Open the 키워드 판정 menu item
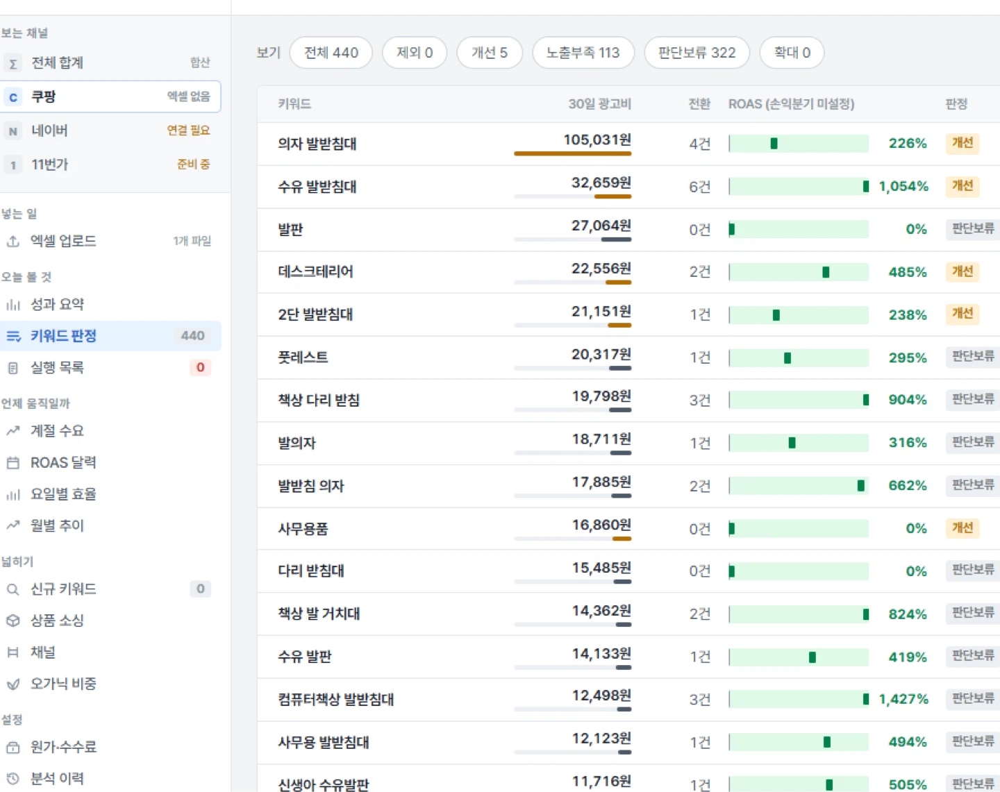 click(x=110, y=336)
